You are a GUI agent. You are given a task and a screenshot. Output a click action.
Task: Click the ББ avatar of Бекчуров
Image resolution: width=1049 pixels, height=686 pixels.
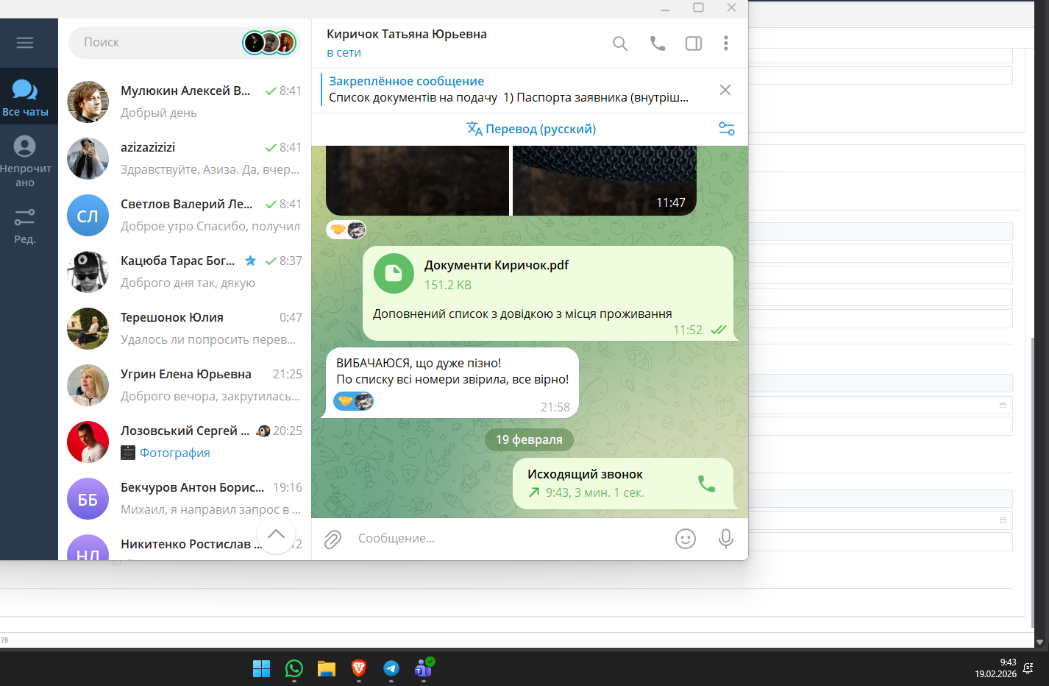pyautogui.click(x=88, y=499)
